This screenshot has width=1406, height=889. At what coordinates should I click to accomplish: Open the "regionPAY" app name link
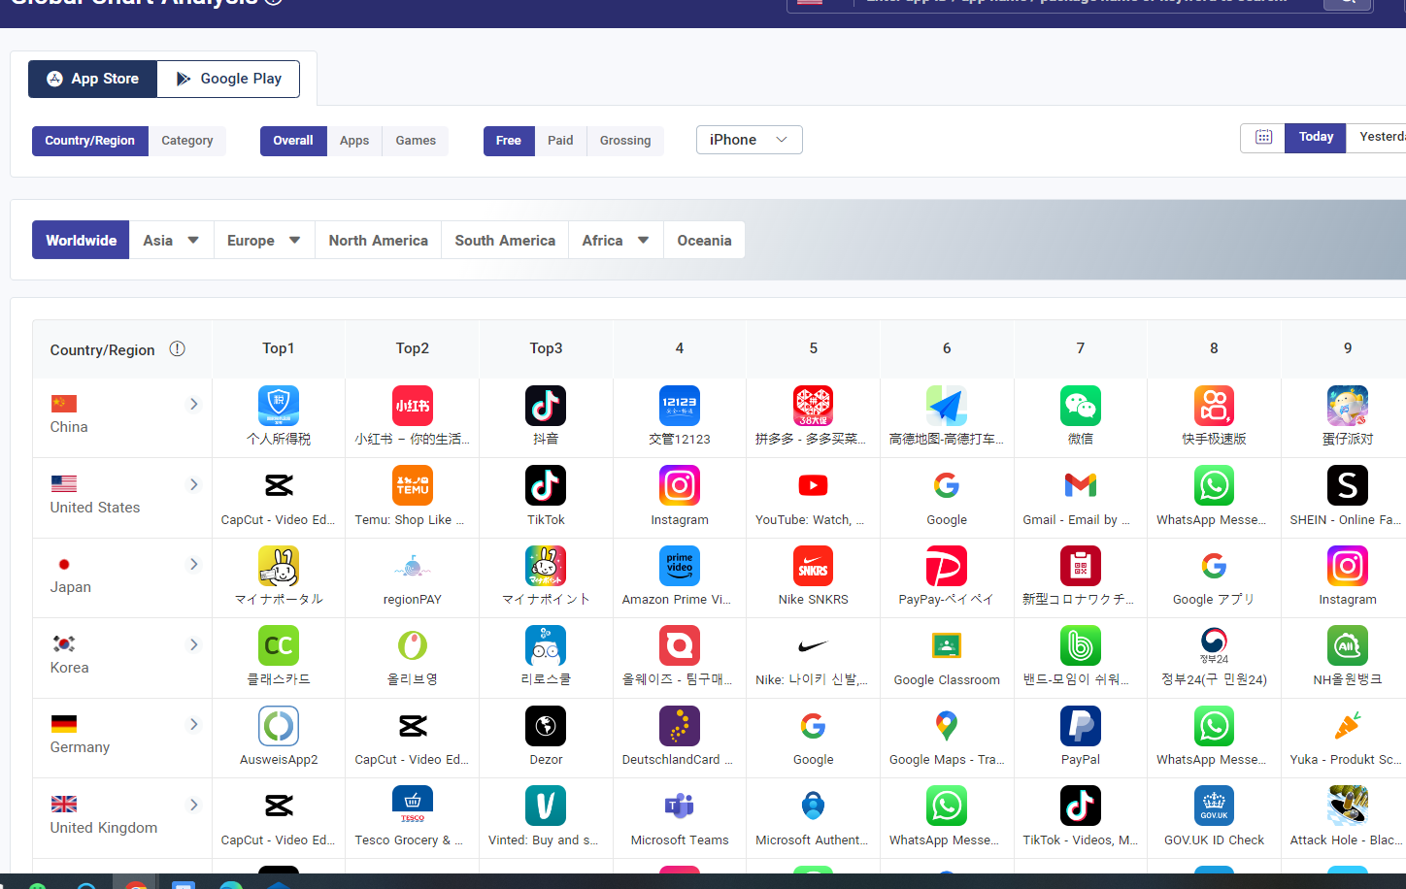coord(413,600)
